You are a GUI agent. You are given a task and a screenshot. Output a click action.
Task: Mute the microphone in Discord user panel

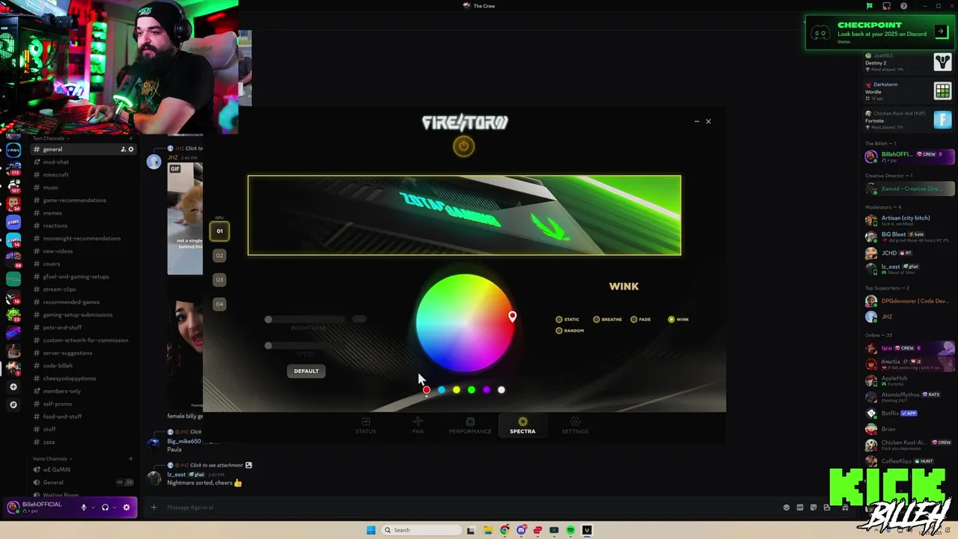(84, 508)
